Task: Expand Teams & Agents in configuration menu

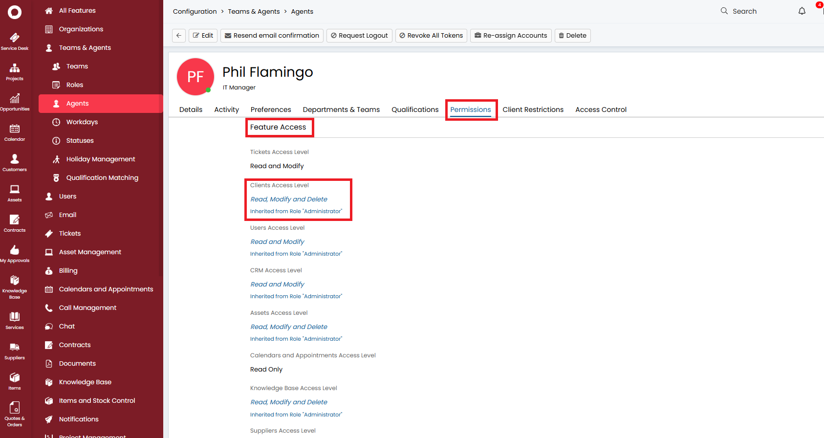Action: click(x=85, y=48)
